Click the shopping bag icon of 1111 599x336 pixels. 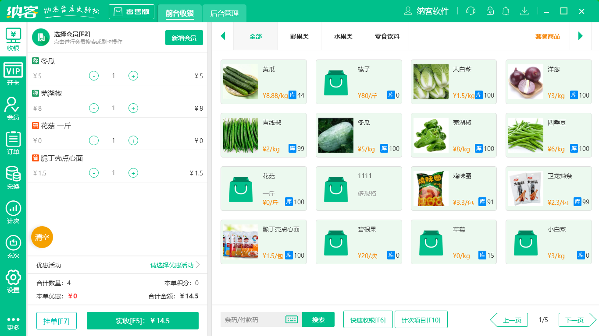pos(336,189)
